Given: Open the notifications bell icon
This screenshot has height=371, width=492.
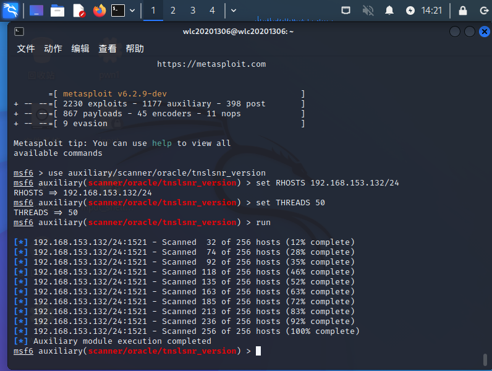Looking at the screenshot, I should point(389,11).
